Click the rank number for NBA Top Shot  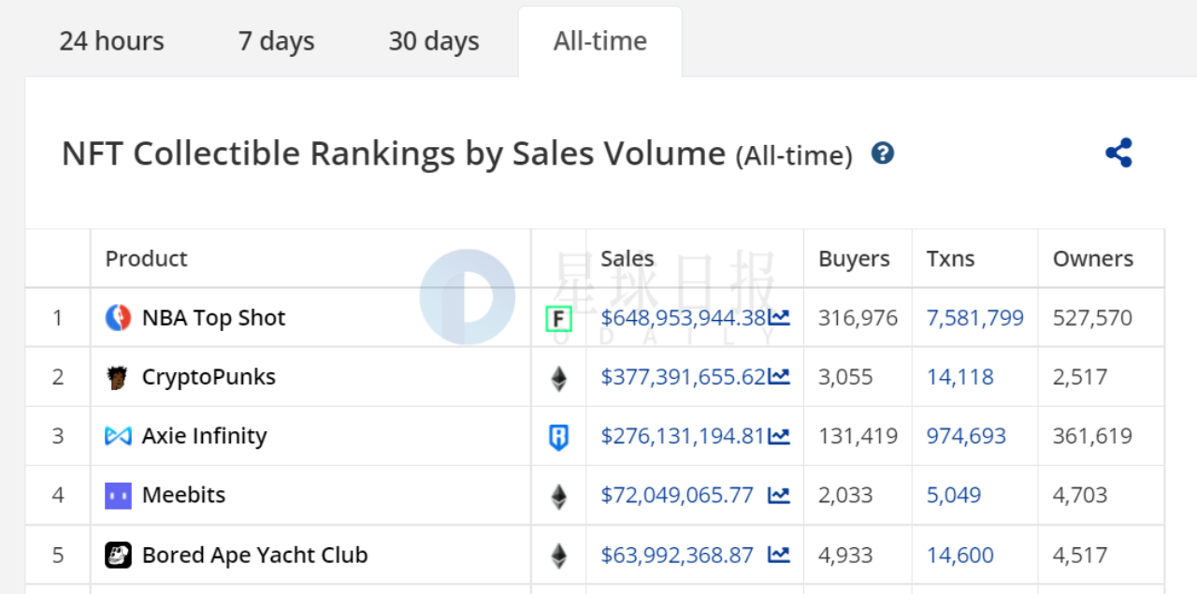click(x=58, y=318)
